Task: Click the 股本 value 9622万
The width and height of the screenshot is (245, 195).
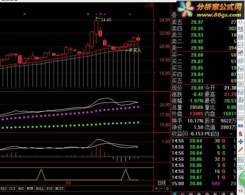Action: click(228, 121)
